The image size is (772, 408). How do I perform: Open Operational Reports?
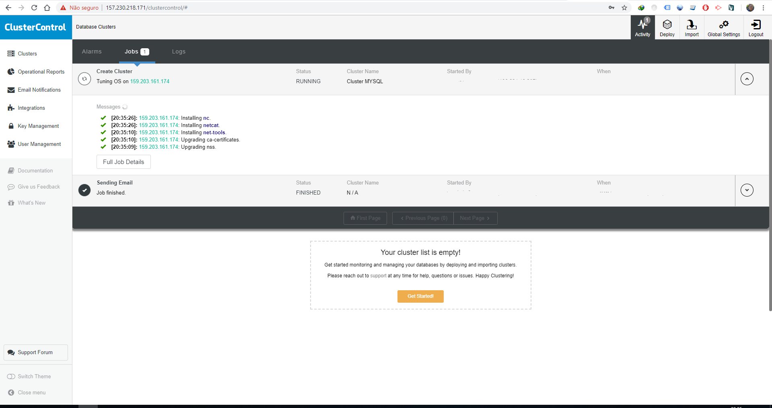coord(41,72)
